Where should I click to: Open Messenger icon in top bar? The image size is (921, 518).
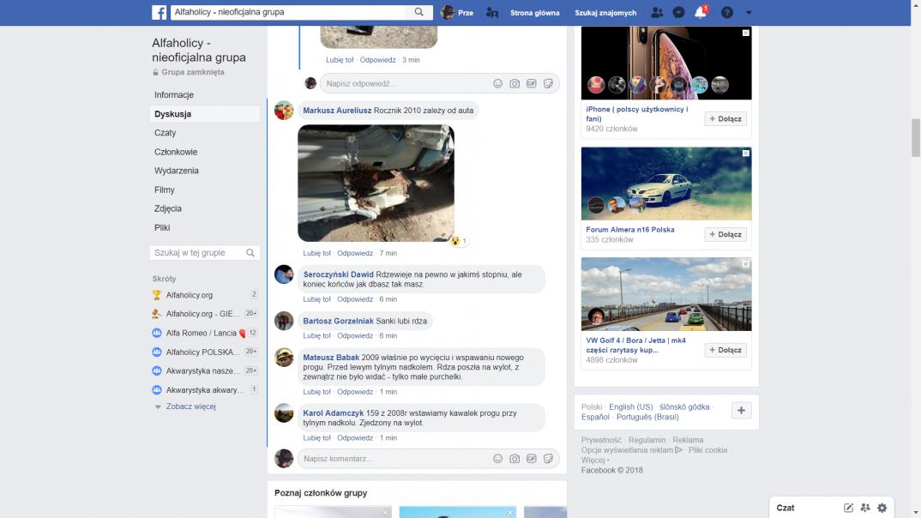tap(678, 12)
